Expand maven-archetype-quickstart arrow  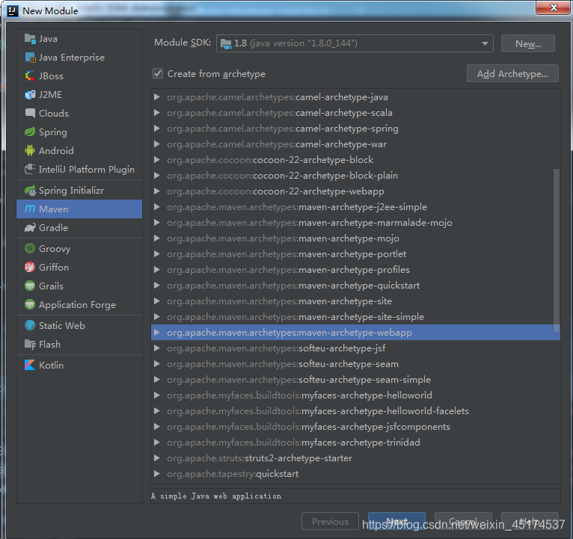[157, 286]
